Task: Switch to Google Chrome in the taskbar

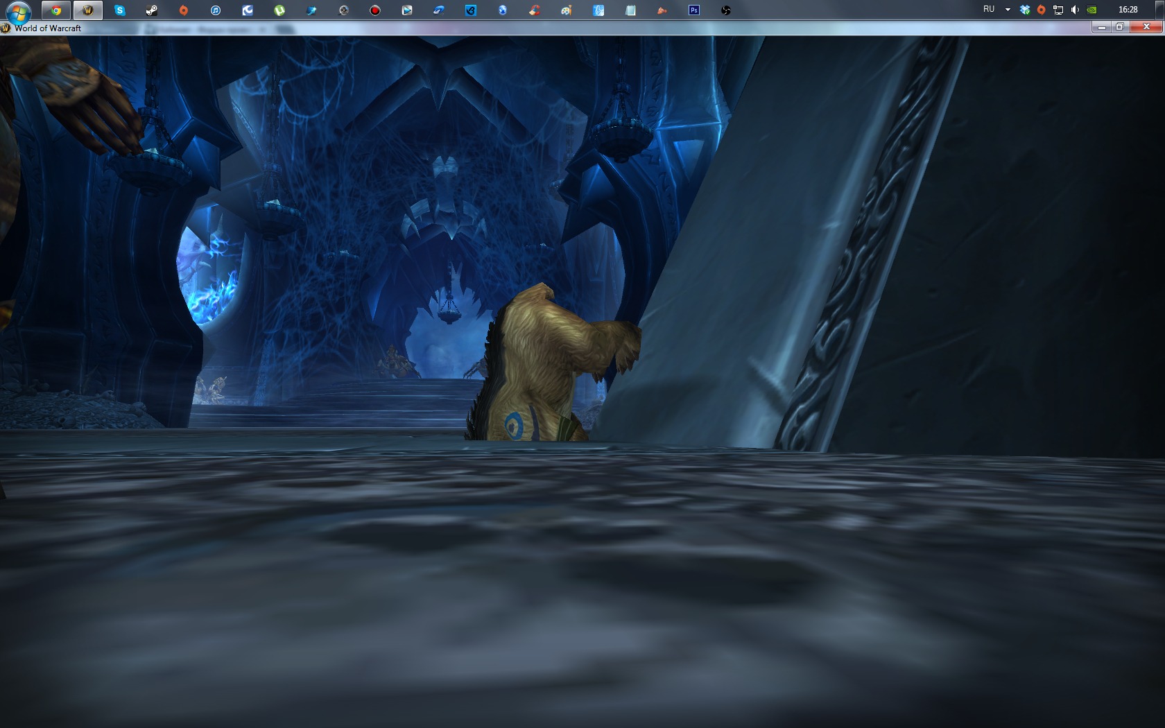Action: point(56,10)
